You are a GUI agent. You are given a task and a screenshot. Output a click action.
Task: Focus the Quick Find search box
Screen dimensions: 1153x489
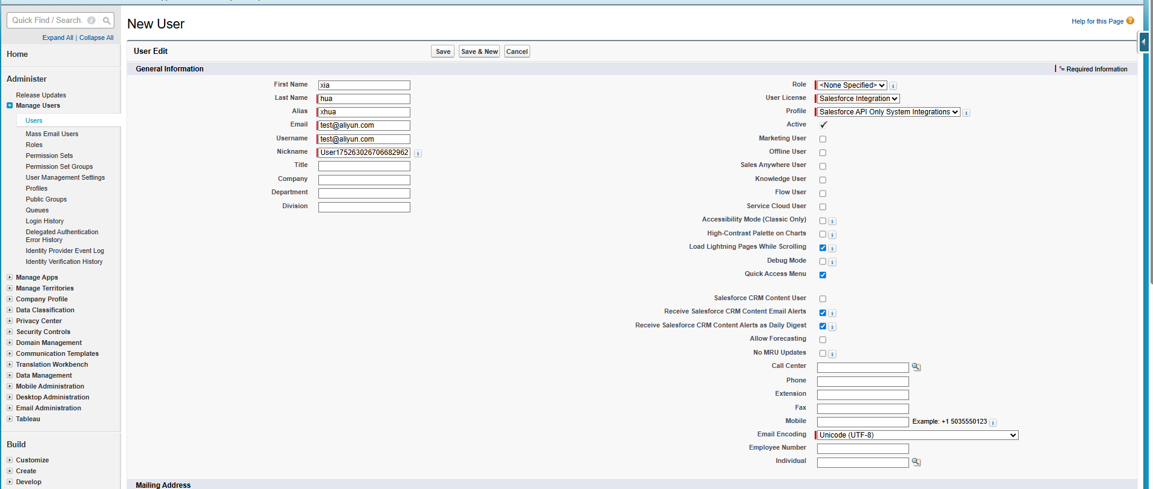click(48, 21)
